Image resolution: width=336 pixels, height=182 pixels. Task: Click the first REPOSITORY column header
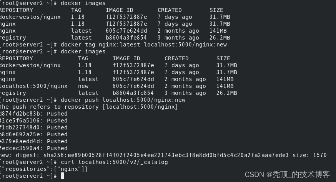coord(16,10)
